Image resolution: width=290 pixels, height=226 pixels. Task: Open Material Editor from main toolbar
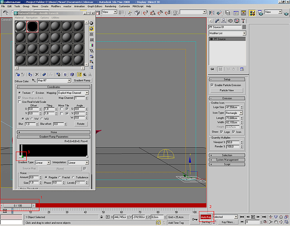pos(252,13)
